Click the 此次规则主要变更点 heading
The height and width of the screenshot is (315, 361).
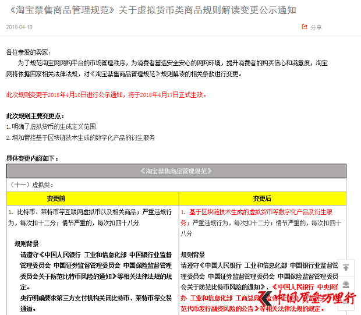pos(35,116)
